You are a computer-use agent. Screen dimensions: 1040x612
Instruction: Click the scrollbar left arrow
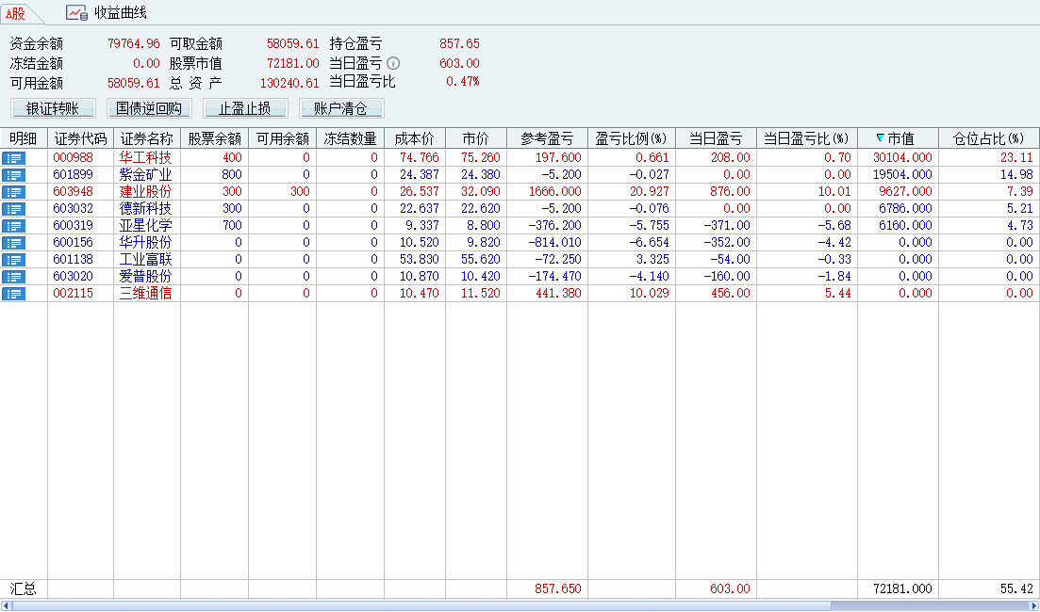(x=6, y=606)
